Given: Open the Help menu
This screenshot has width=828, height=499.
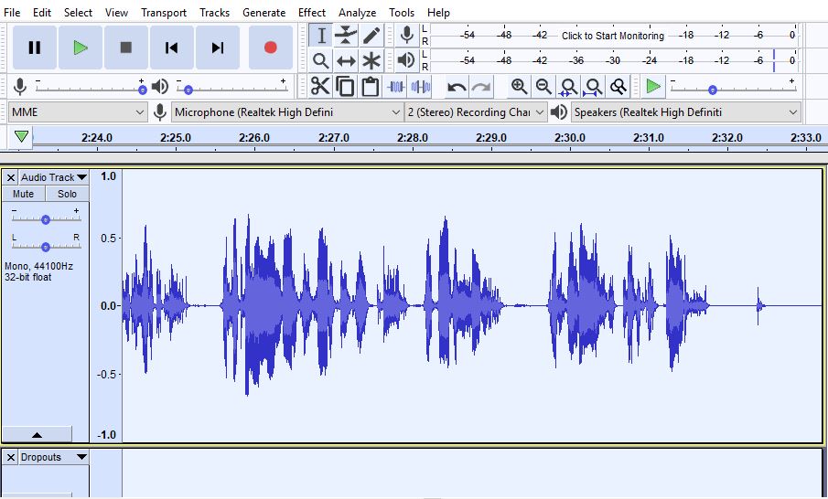Looking at the screenshot, I should [438, 12].
